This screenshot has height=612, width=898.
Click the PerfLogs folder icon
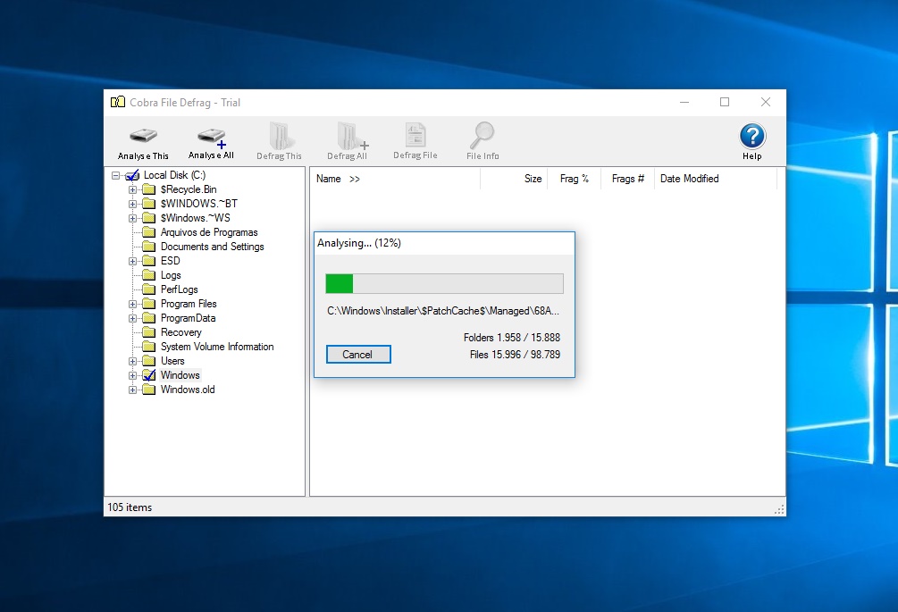coord(149,289)
